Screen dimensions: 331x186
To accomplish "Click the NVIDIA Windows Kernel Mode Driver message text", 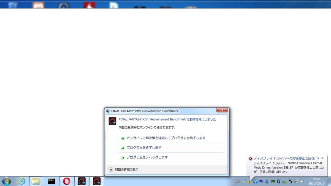I will coord(289,168).
